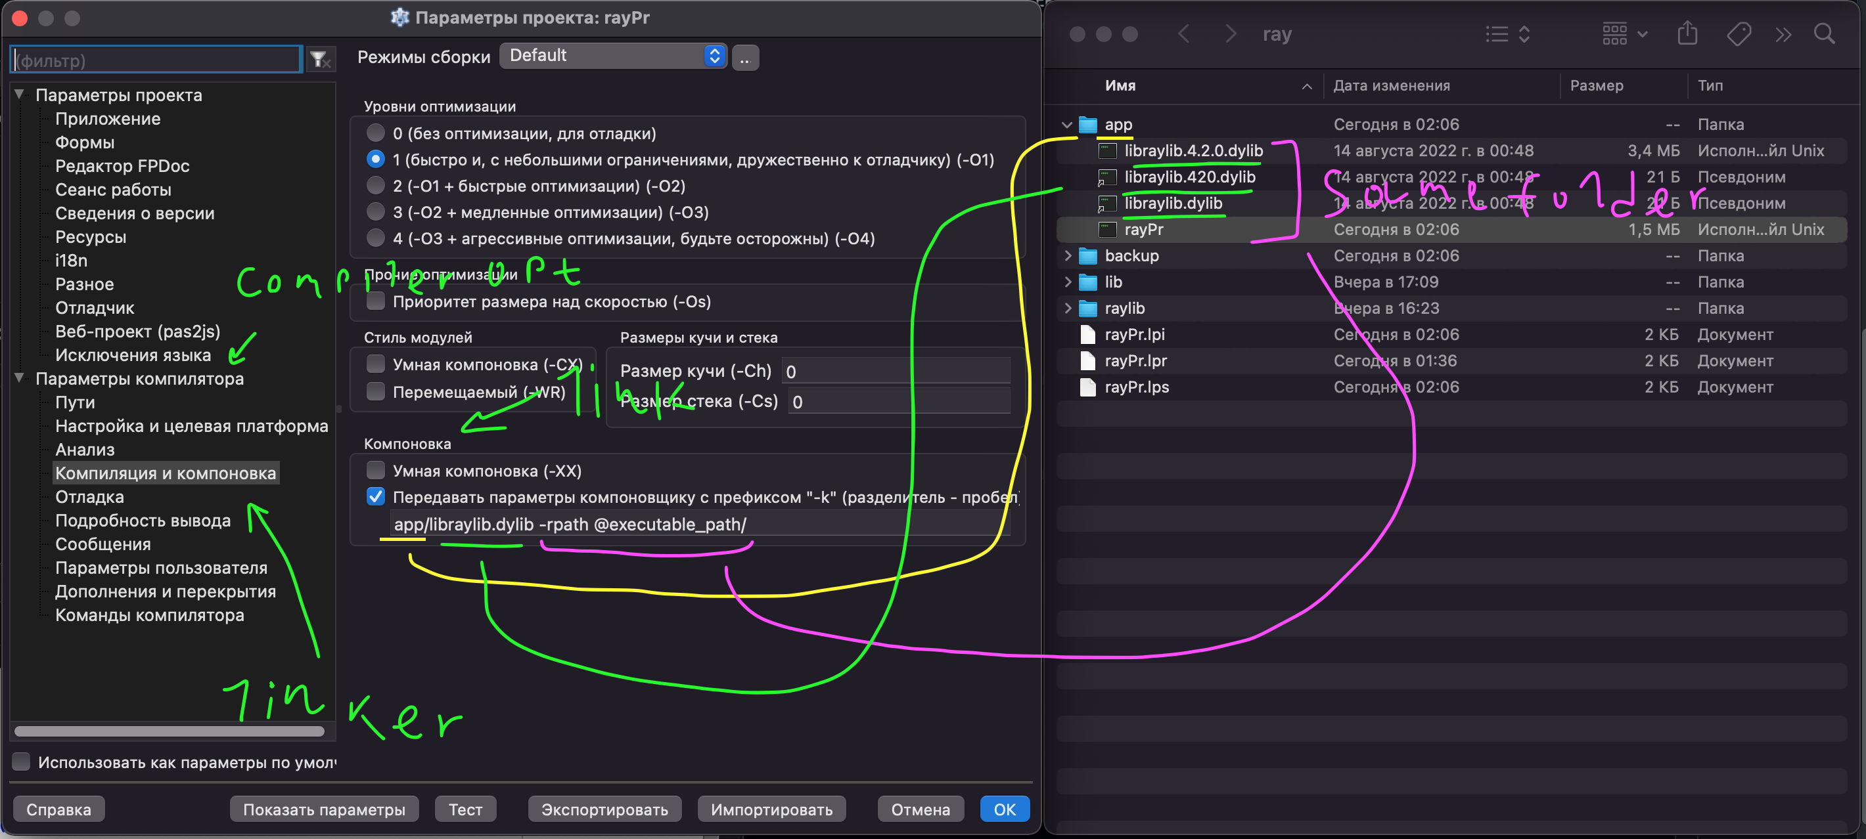Click the heap size (-Ch) input field
1866x839 pixels.
click(x=896, y=372)
